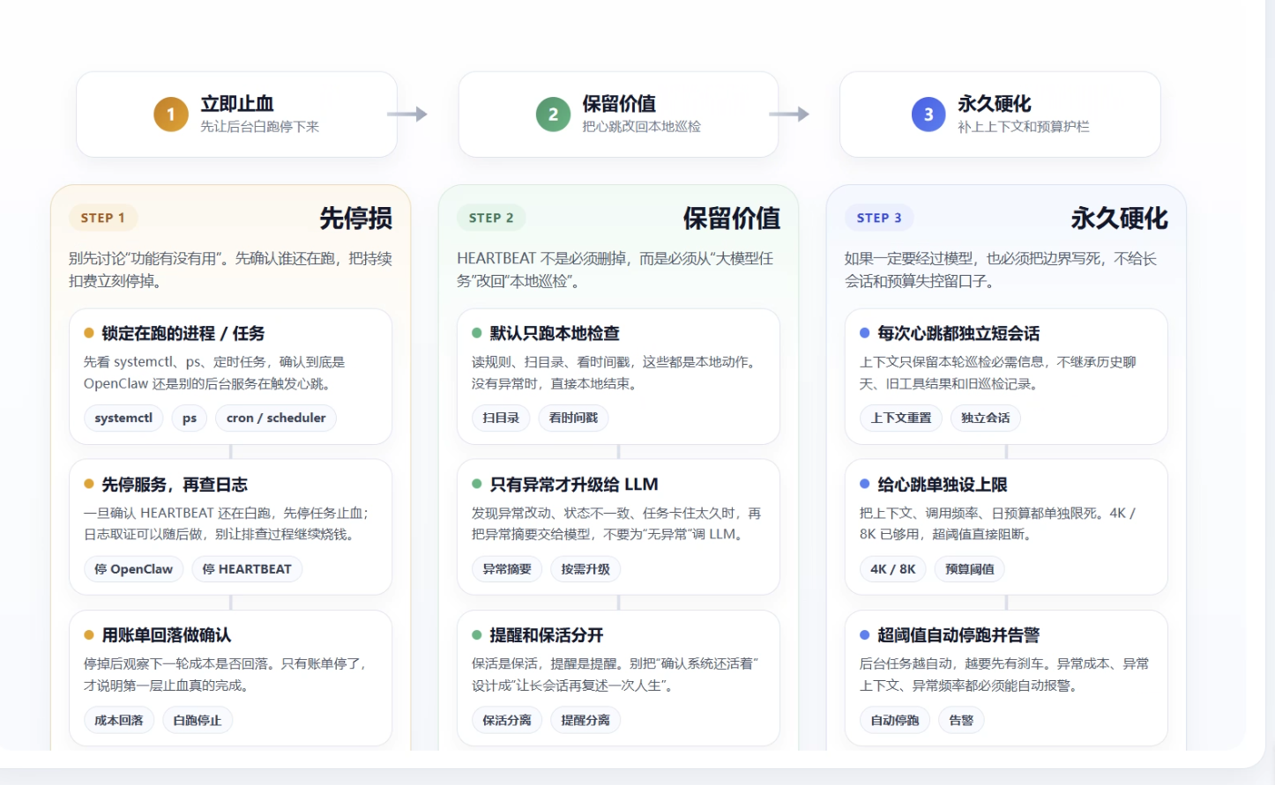This screenshot has height=785, width=1275.
Task: Click the STEP 1 badge
Action: [103, 218]
